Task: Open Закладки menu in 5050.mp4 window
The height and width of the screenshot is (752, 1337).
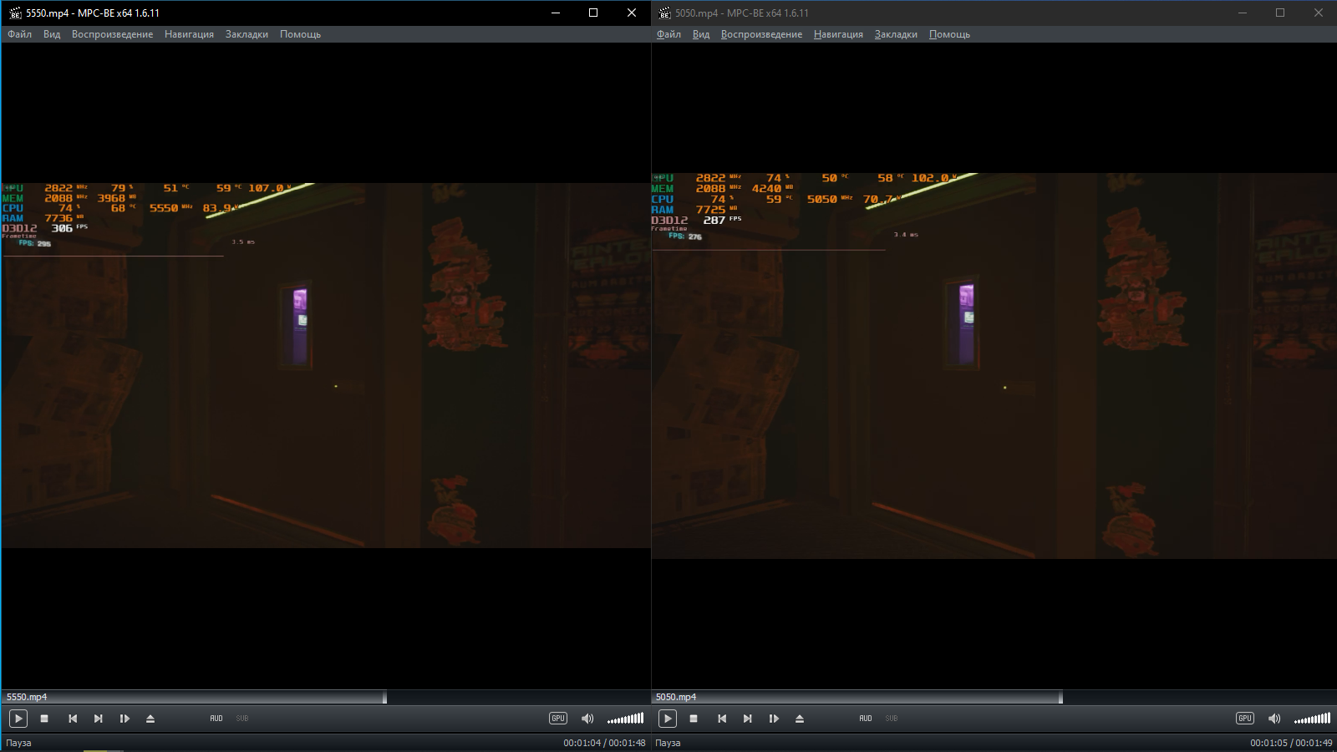Action: [x=896, y=34]
